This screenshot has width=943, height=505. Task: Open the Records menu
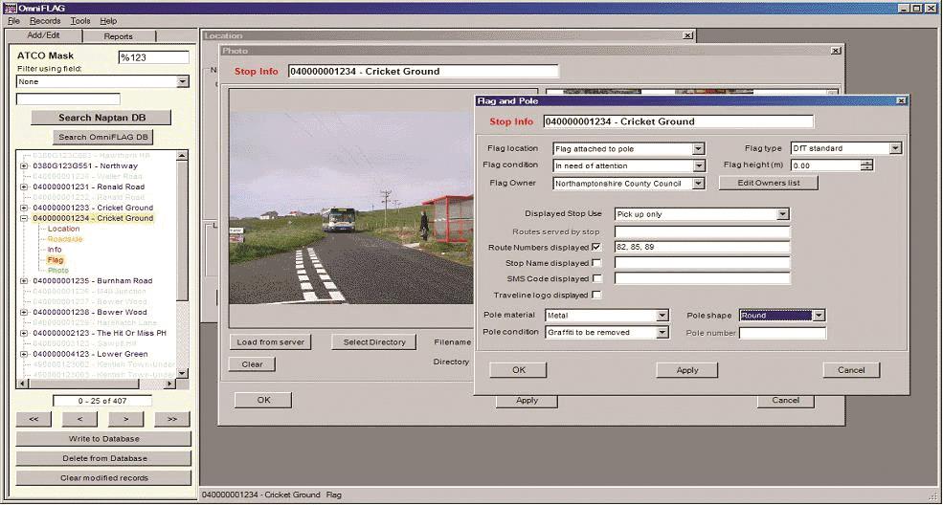pyautogui.click(x=45, y=21)
